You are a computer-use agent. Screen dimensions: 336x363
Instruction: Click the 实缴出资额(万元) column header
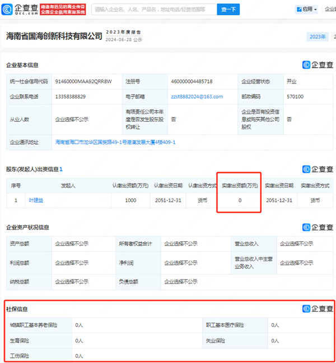(x=239, y=185)
